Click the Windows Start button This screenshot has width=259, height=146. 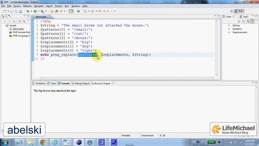[5, 142]
